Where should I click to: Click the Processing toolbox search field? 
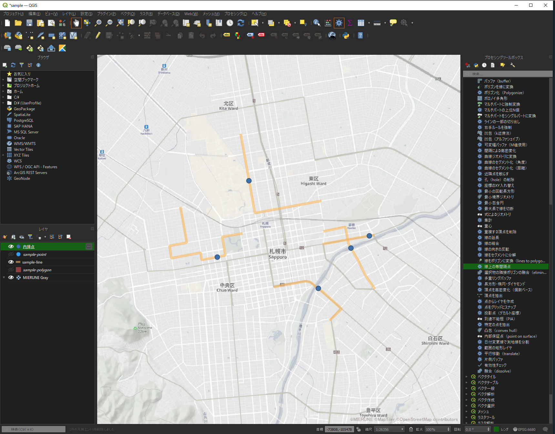click(508, 74)
